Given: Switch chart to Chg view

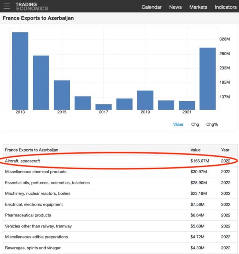Looking at the screenshot, I should [195, 124].
